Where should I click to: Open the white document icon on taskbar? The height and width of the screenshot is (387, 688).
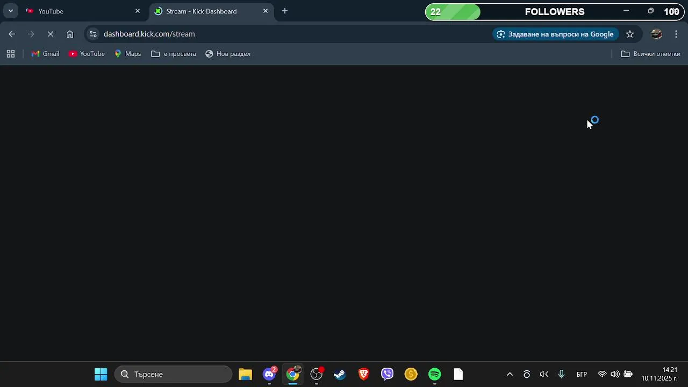458,374
